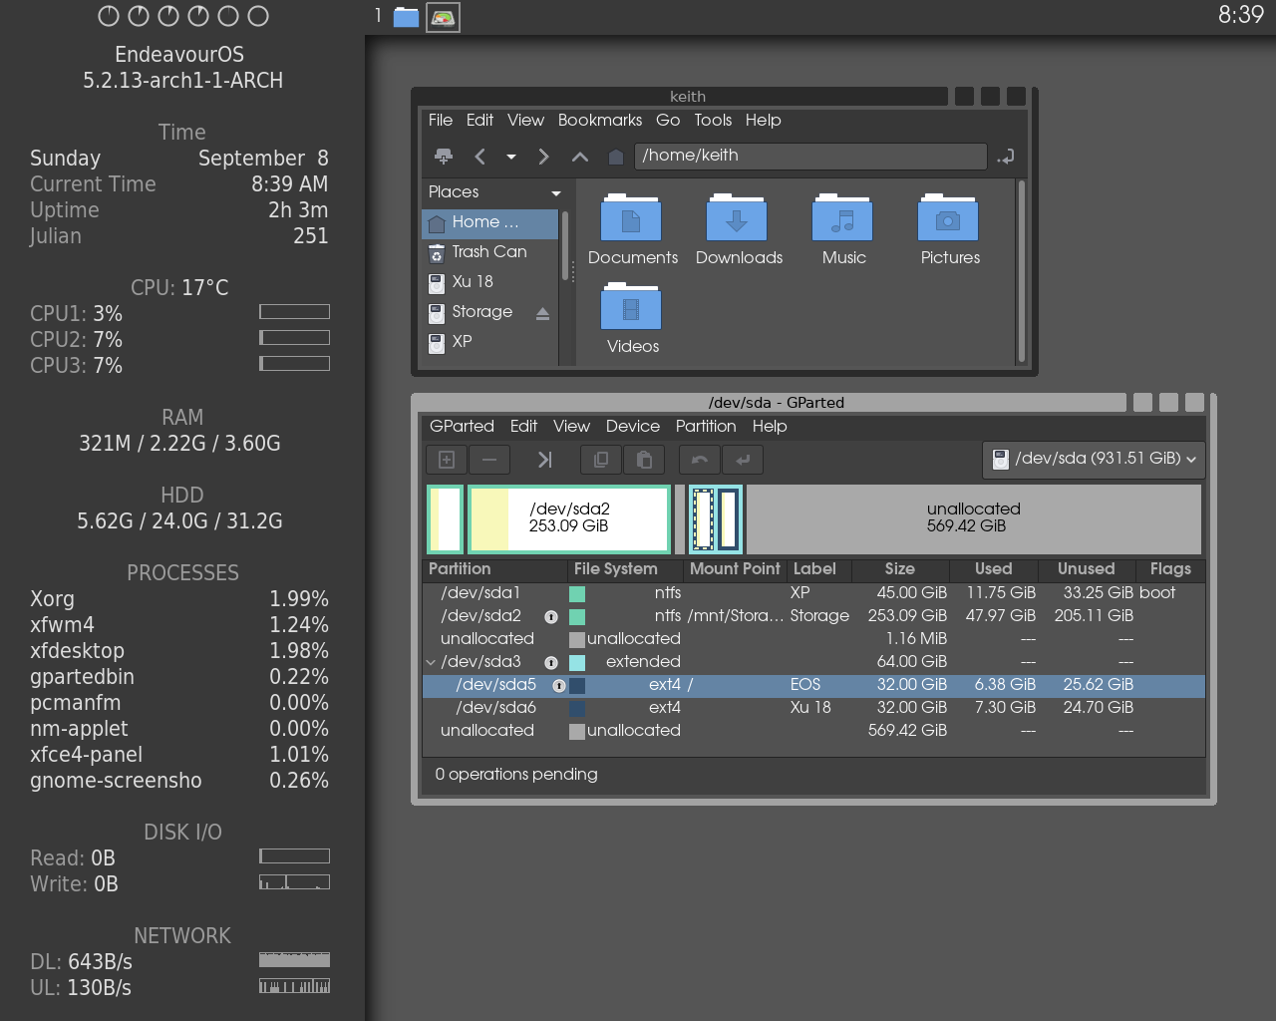The height and width of the screenshot is (1021, 1276).
Task: Go forward with the right arrow icon
Action: click(543, 157)
